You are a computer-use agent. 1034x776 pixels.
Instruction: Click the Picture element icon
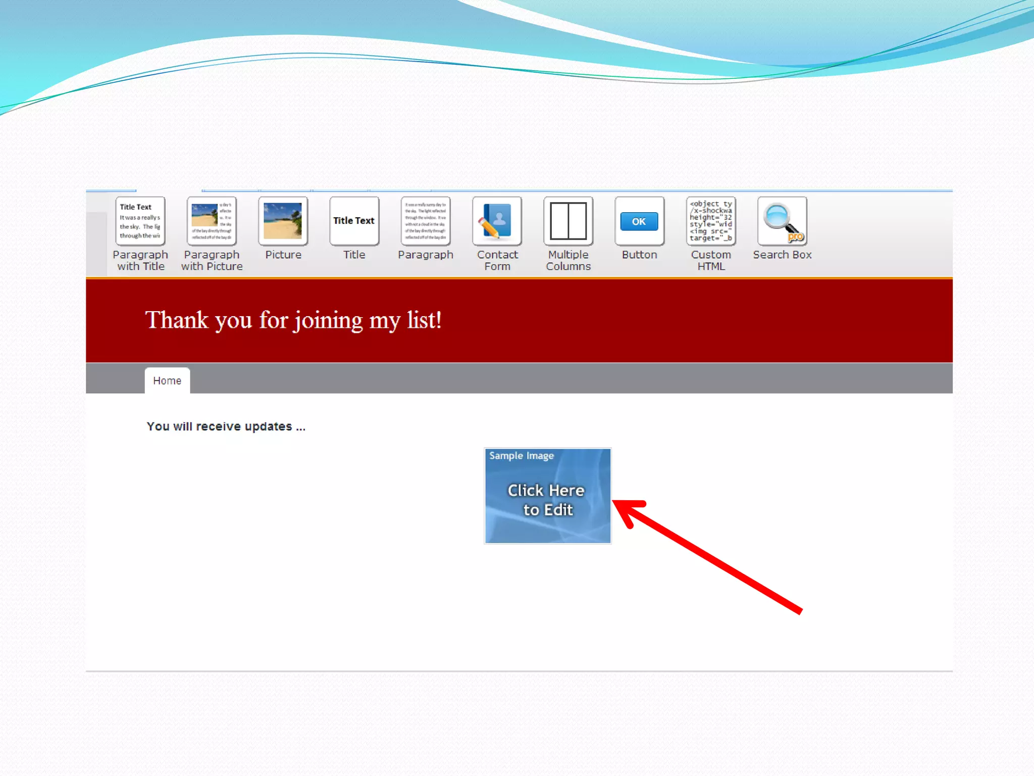tap(283, 221)
